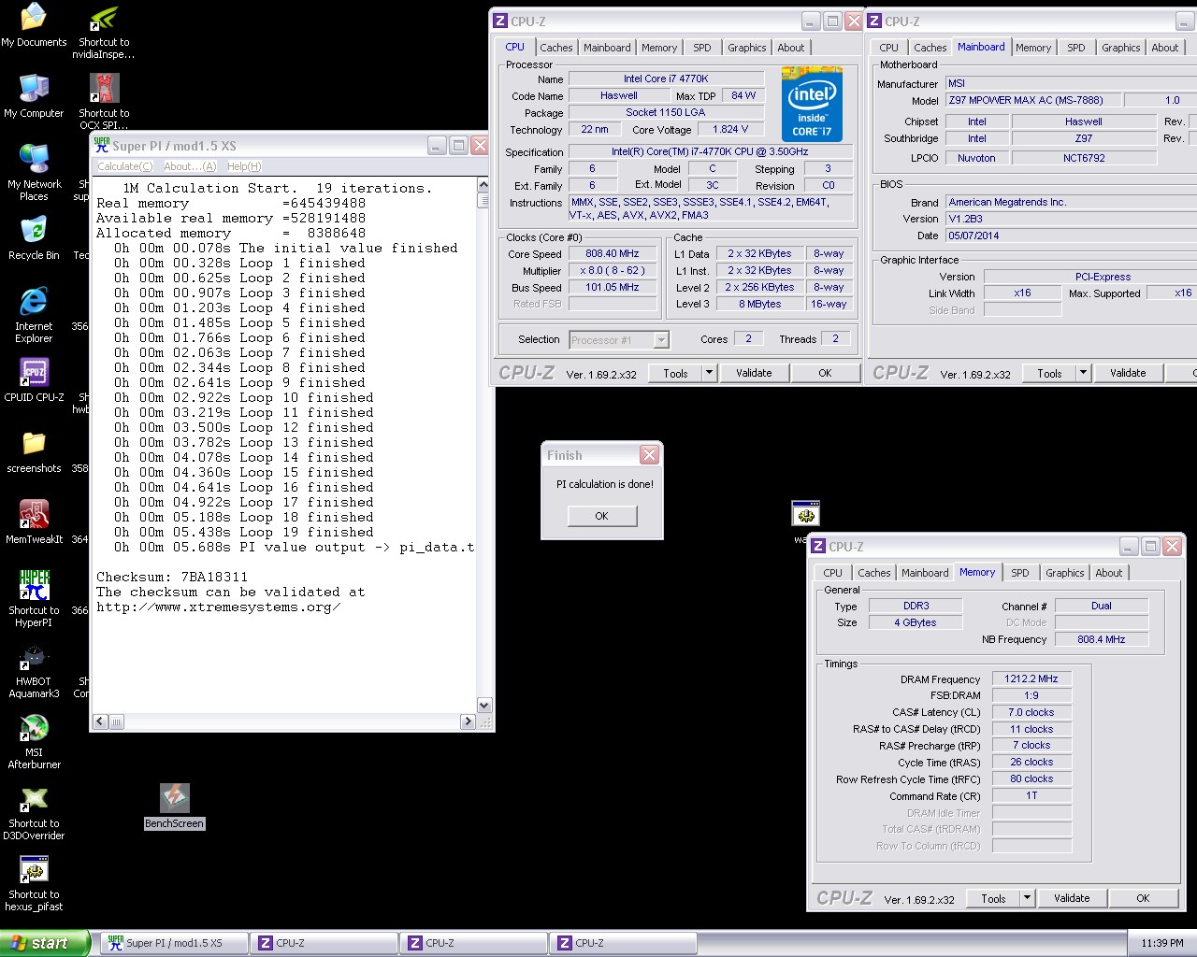Viewport: 1197px width, 957px height.
Task: Click the DRAM Frequency value field
Action: (x=1031, y=679)
